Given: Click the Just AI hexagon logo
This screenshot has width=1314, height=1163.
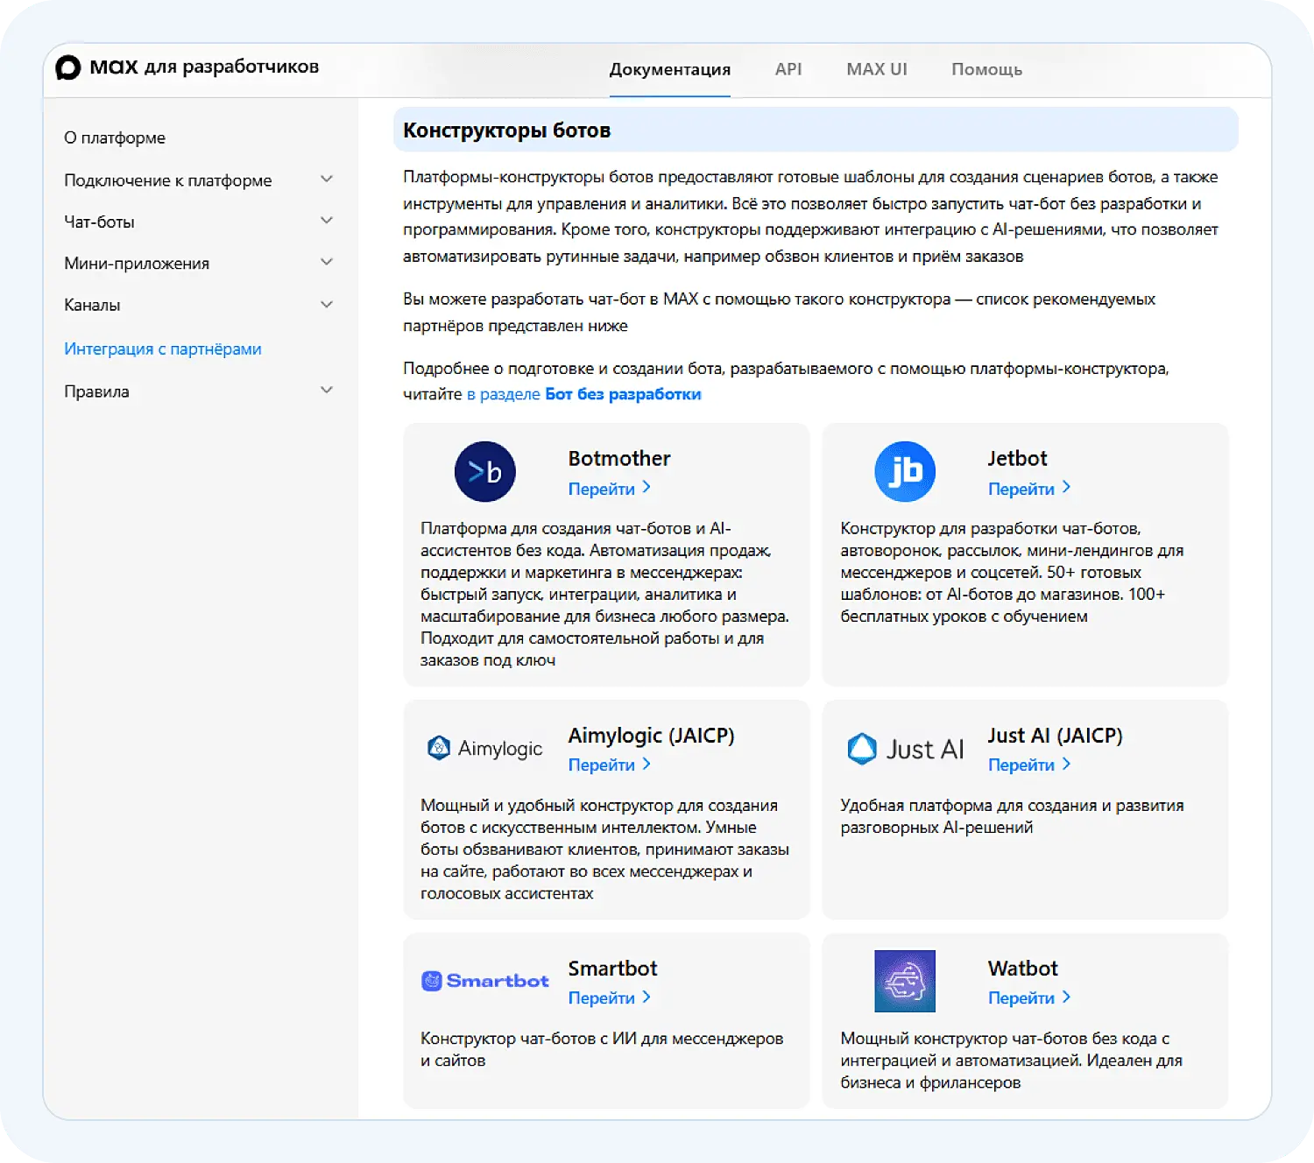Looking at the screenshot, I should click(863, 749).
